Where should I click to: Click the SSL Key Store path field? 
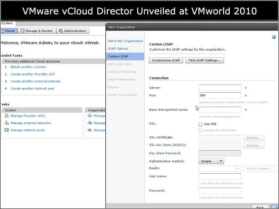(220, 145)
